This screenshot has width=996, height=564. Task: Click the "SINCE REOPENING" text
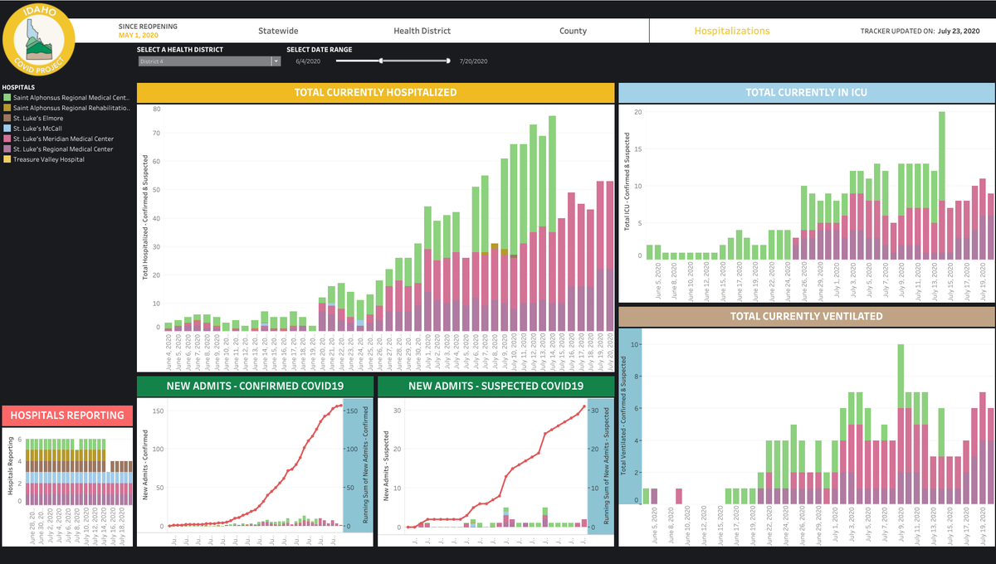click(146, 26)
